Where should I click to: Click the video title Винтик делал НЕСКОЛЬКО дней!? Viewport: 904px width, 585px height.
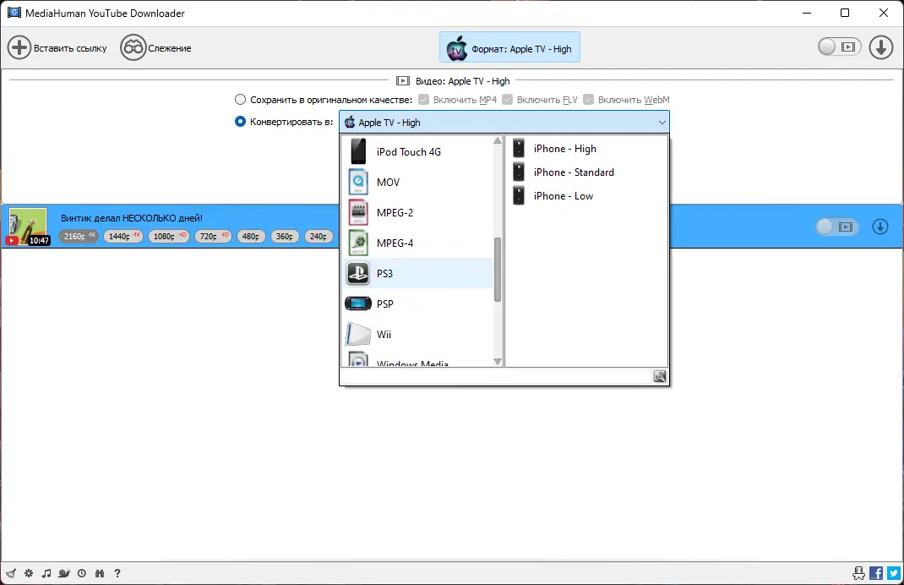[x=132, y=218]
